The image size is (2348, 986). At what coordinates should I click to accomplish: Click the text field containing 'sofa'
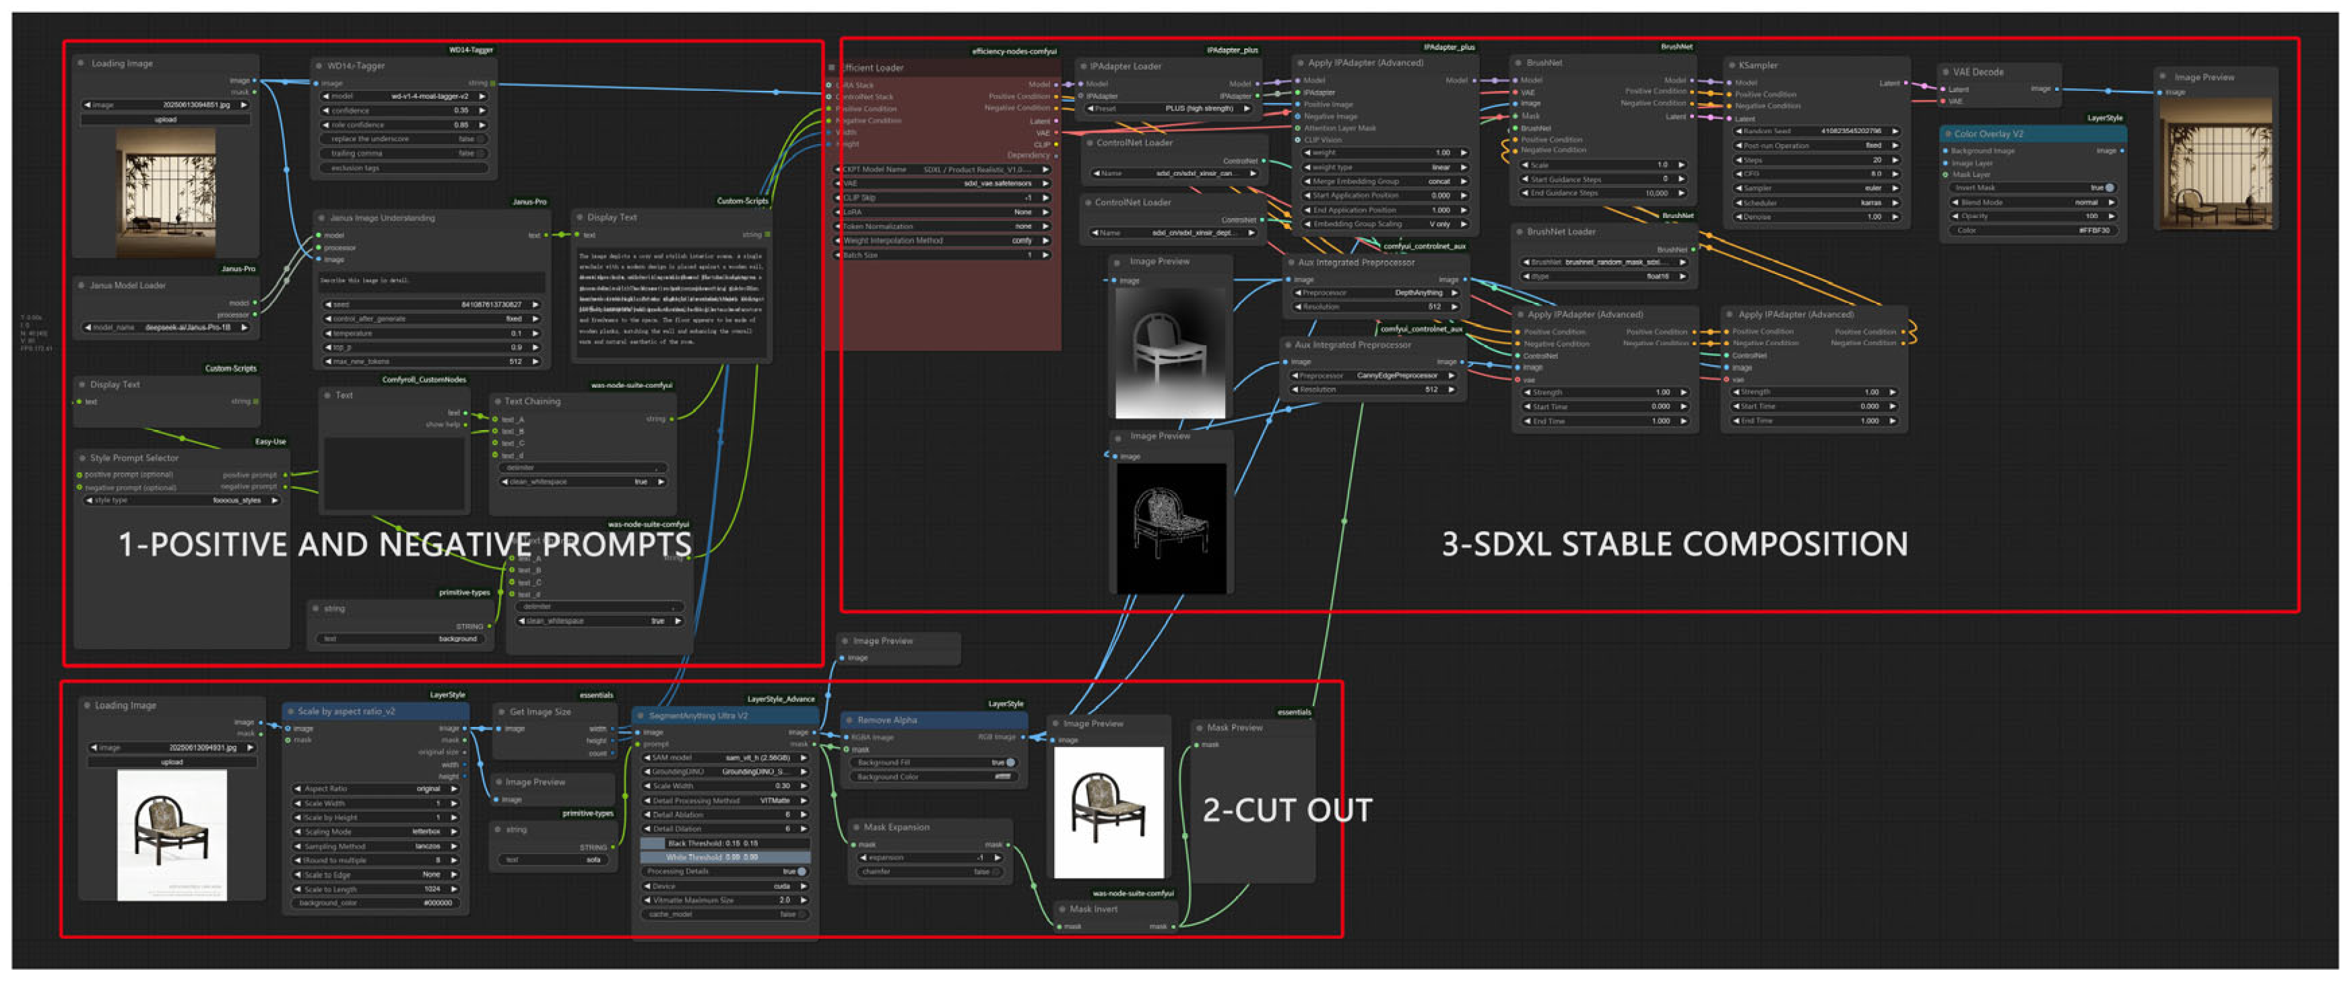(x=554, y=859)
